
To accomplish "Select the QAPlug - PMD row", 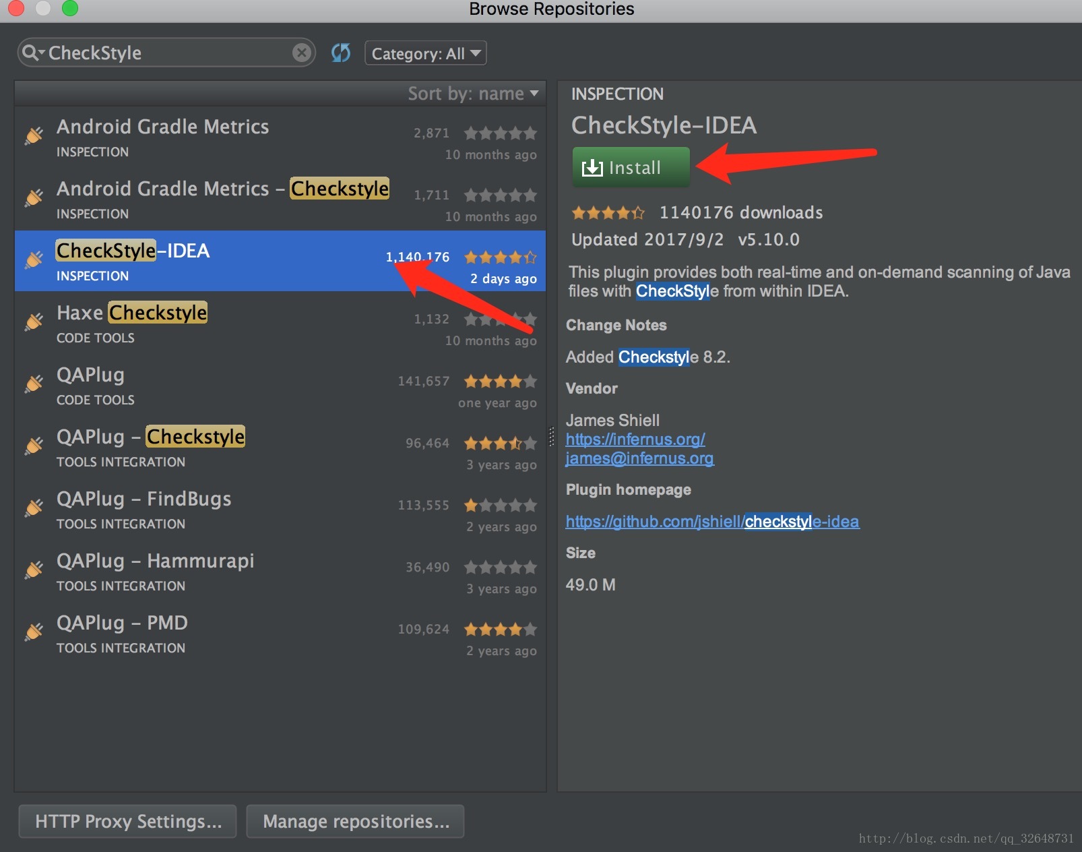I will [x=280, y=634].
